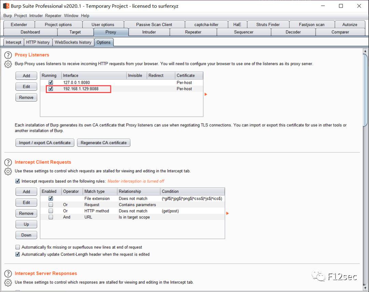Switch to the Dashboard tab
Screen dimensions: 369x292
(x=30, y=32)
